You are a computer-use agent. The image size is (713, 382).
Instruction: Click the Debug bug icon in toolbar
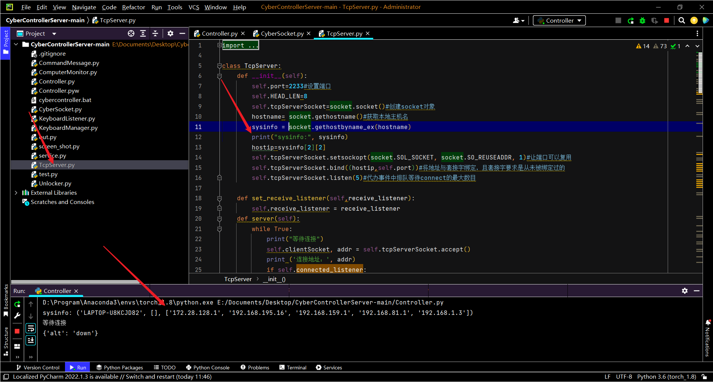coord(642,21)
